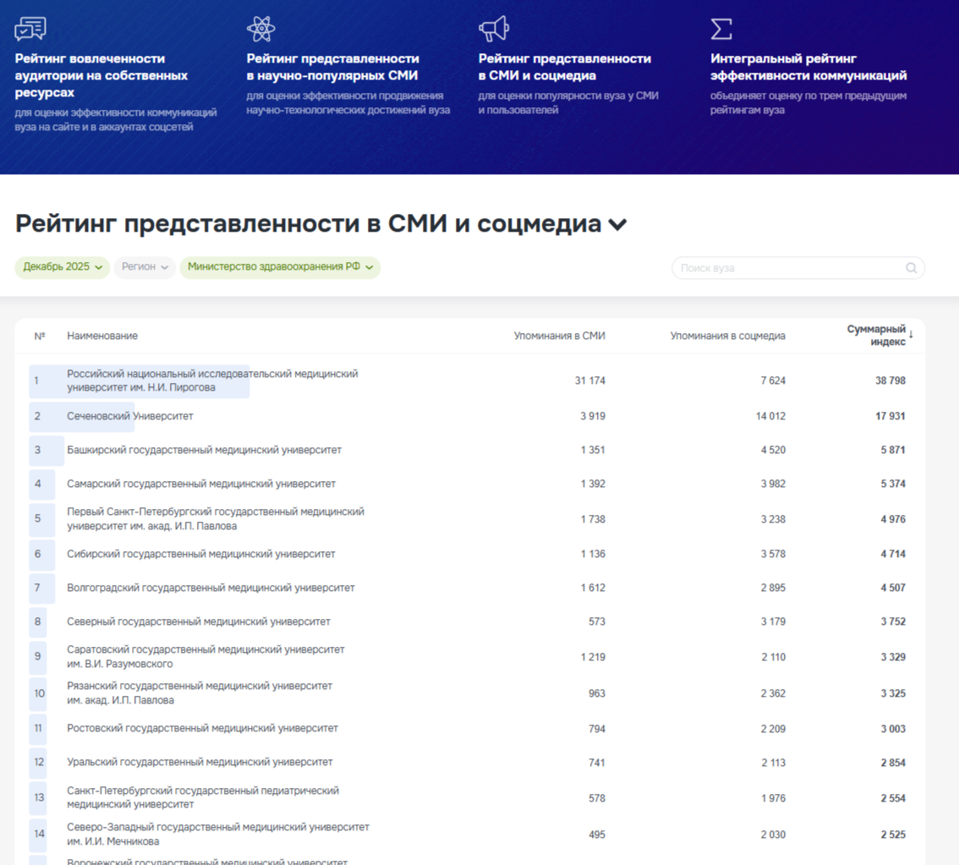Click the sort arrow beside Суммарный индекс
Screen dimensions: 959x865
click(911, 335)
